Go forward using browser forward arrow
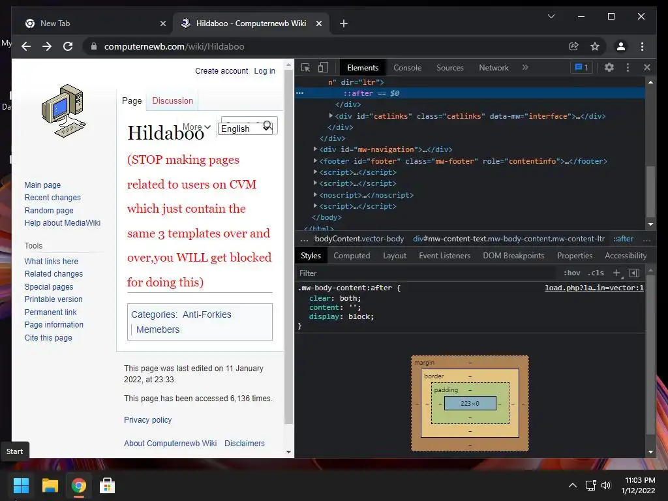The image size is (668, 501). (47, 46)
